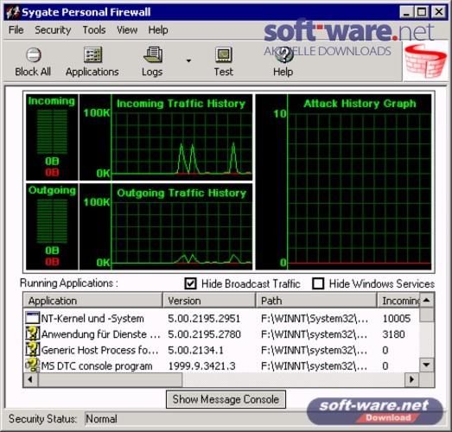Sort by Version column header
This screenshot has height=432, width=452.
(x=209, y=301)
